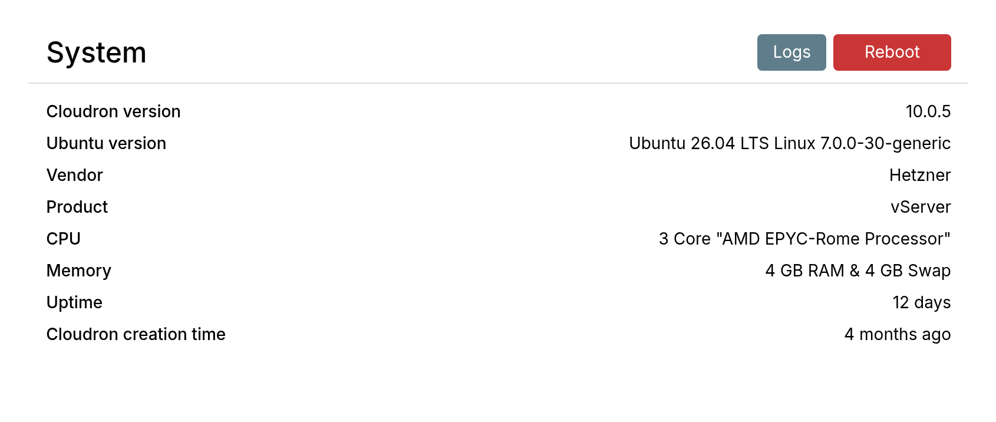Click the Memory row label

pyautogui.click(x=79, y=271)
